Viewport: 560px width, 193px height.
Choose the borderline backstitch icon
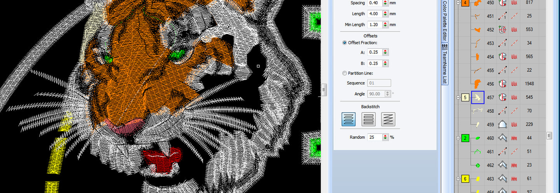coord(368,119)
